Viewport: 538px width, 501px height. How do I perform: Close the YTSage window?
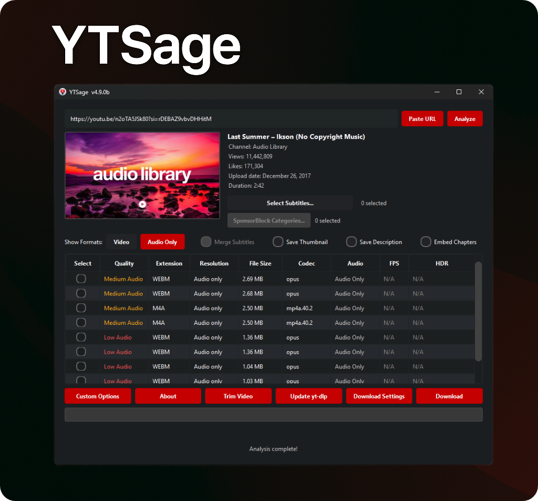tap(481, 91)
